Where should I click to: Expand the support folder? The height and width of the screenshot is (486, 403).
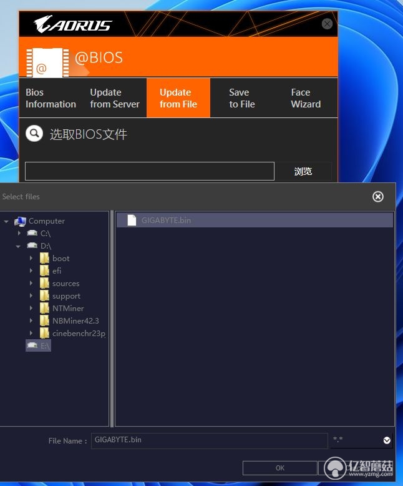coord(31,295)
